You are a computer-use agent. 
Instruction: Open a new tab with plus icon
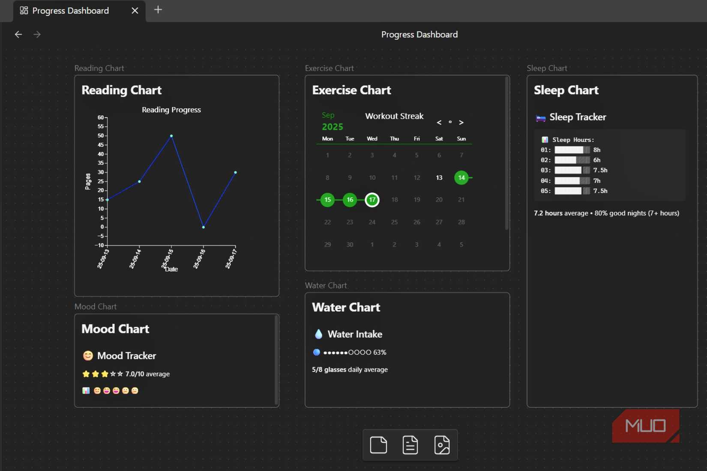click(x=158, y=10)
